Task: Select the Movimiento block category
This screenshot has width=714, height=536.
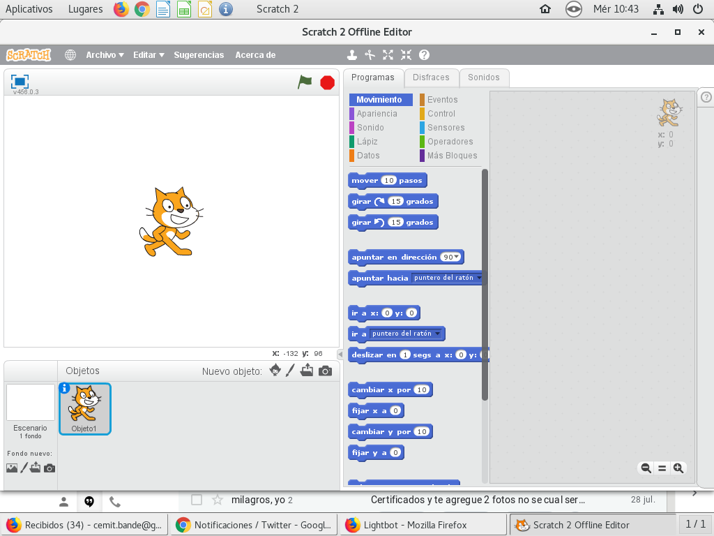Action: coord(380,99)
